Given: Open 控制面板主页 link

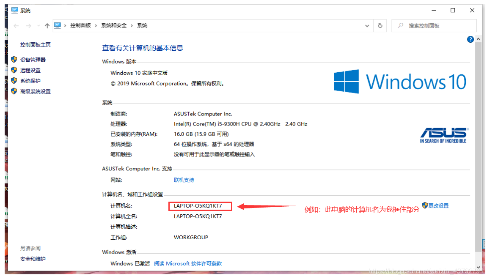Looking at the screenshot, I should [x=36, y=45].
